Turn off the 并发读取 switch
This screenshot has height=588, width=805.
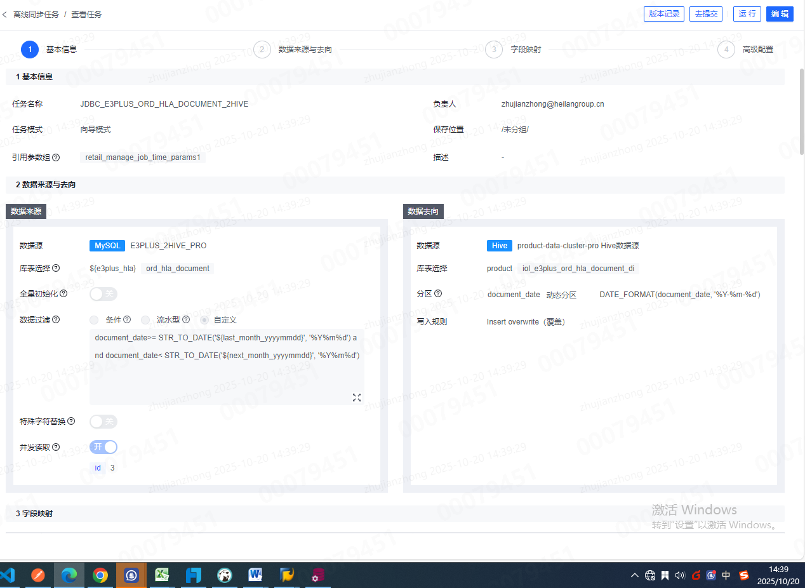(103, 447)
